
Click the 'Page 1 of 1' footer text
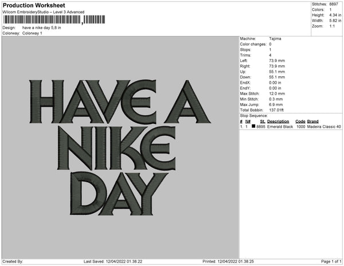coord(331,261)
